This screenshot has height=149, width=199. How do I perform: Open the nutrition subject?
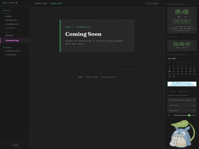[x=10, y=28]
